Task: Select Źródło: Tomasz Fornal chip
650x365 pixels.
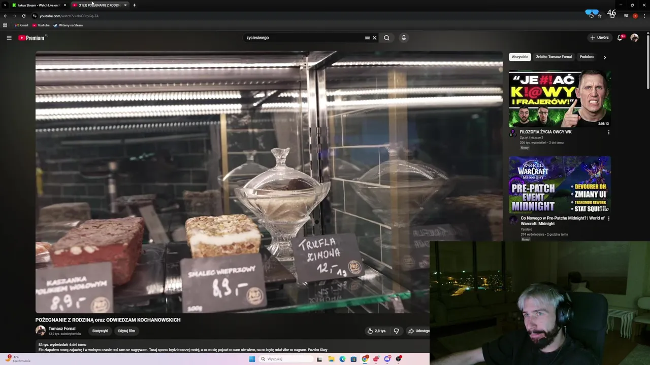Action: [x=554, y=57]
